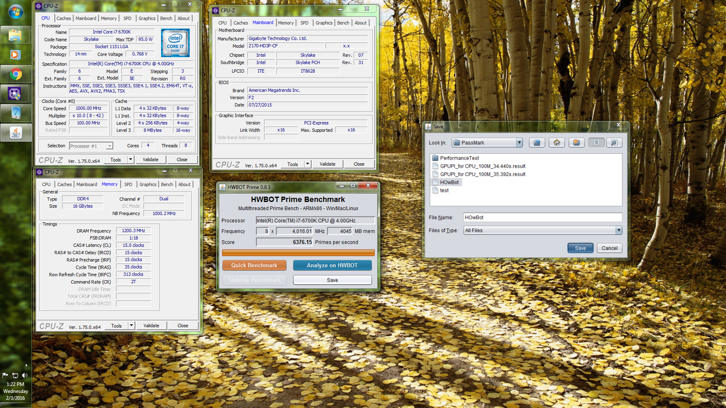
Task: Open Mainboard tab in the top-left CPU-Z window
Action: pos(86,18)
